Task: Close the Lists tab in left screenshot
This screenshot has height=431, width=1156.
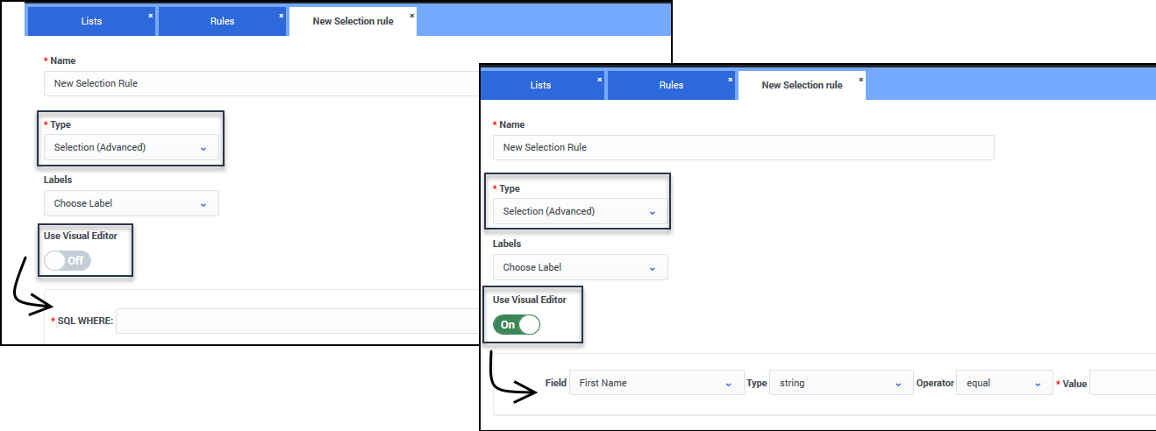Action: pos(150,15)
